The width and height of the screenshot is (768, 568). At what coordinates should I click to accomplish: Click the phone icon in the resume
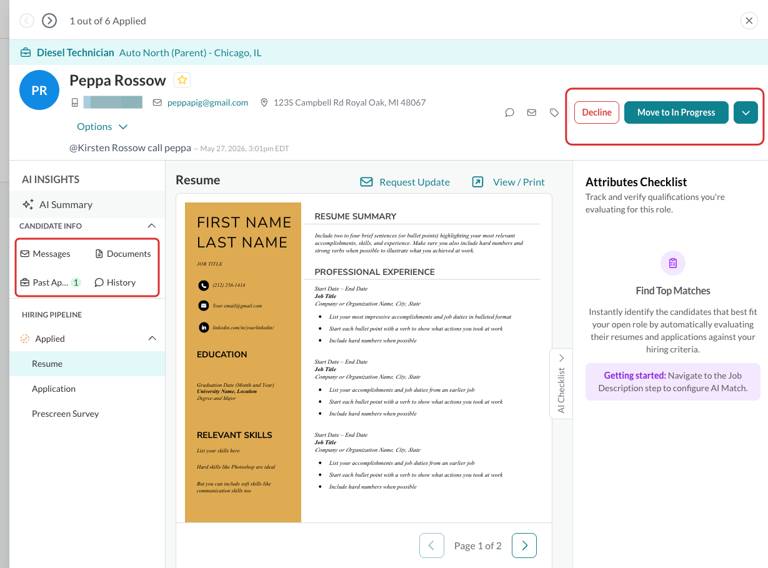[204, 285]
